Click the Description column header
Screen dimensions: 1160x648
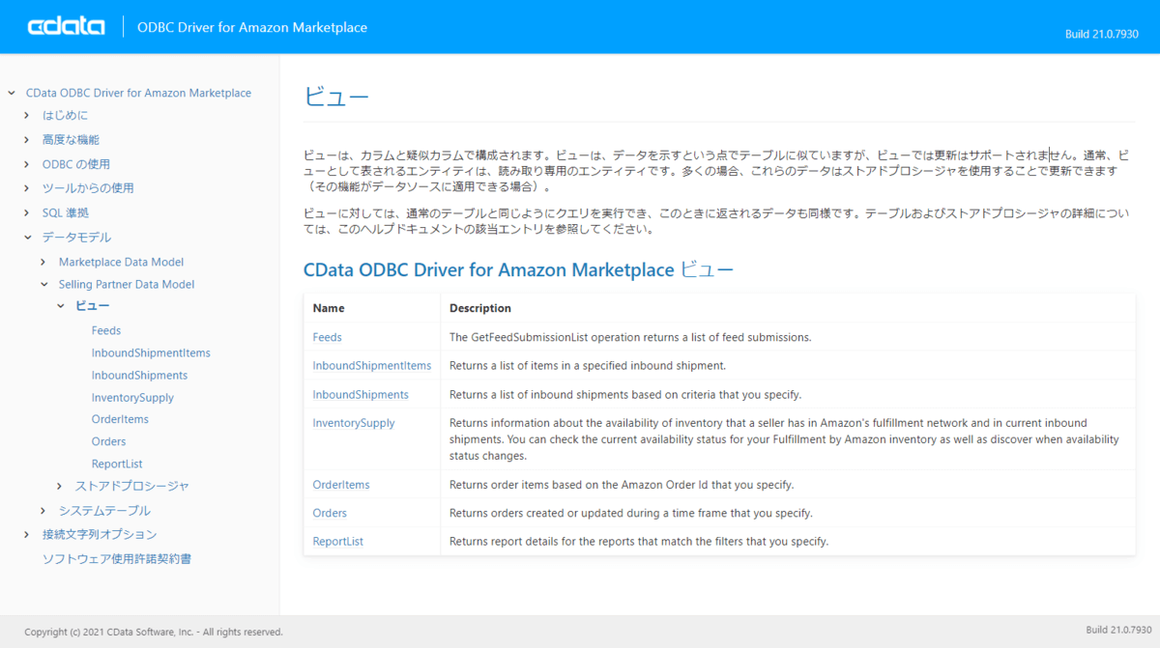tap(480, 308)
